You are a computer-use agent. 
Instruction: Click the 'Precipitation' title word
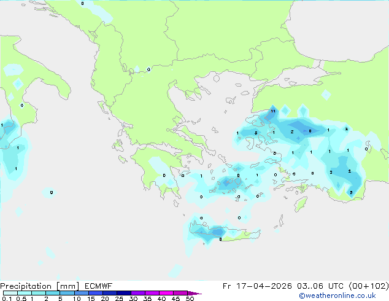tap(26, 286)
